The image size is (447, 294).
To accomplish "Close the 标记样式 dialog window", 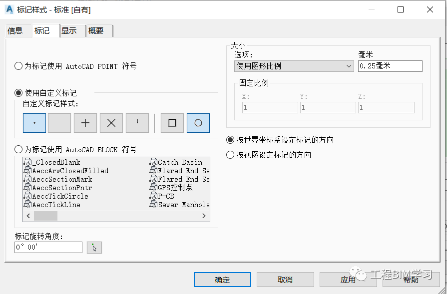I will [x=430, y=9].
